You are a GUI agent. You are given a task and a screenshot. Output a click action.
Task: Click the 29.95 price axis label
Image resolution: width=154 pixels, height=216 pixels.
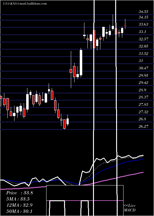tap(143, 75)
